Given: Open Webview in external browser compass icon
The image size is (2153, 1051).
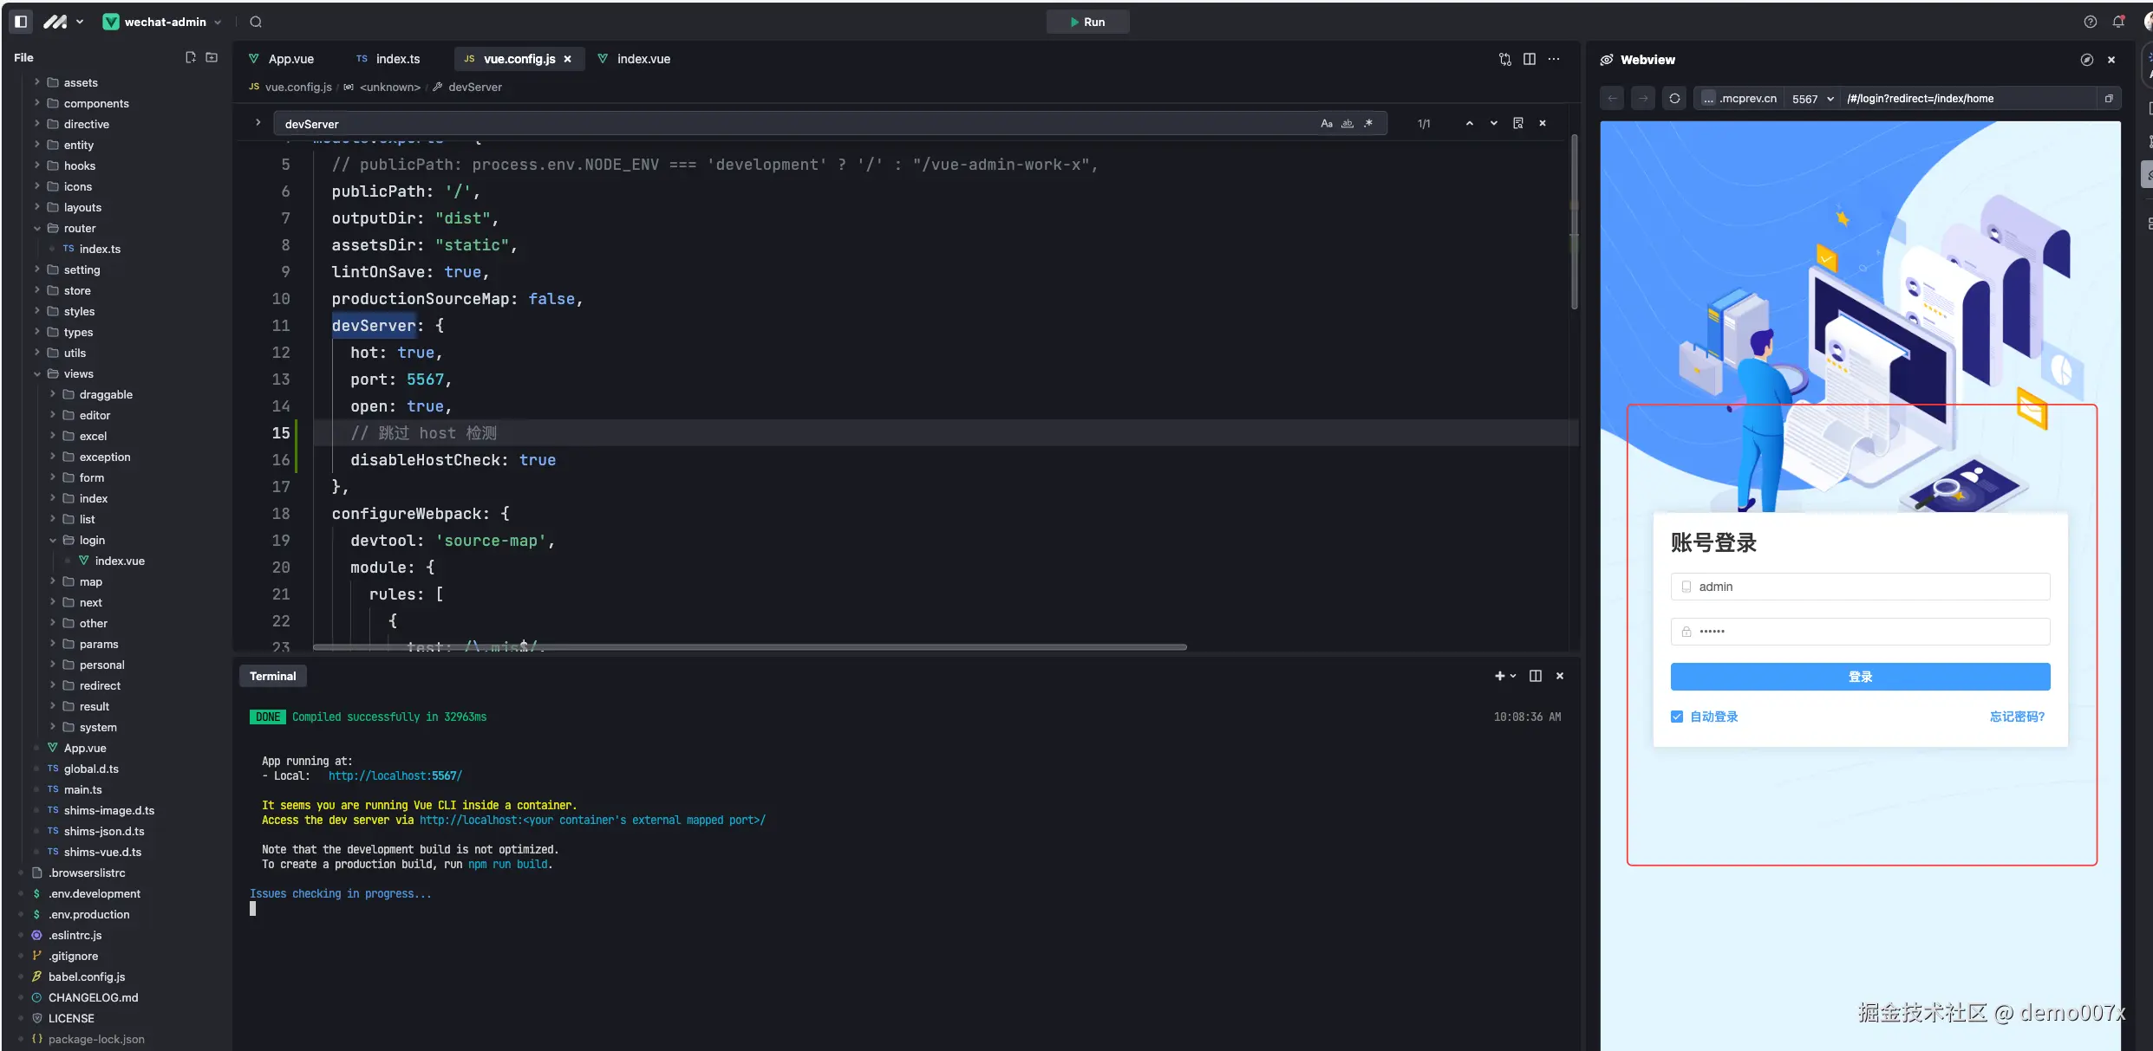Looking at the screenshot, I should tap(2087, 60).
